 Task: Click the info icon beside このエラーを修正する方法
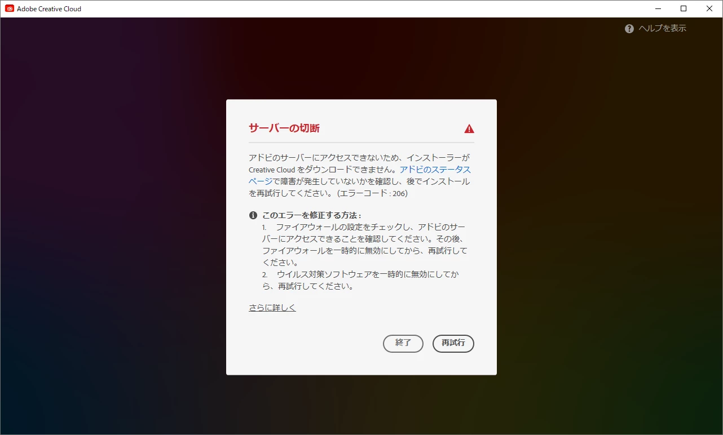click(x=253, y=215)
